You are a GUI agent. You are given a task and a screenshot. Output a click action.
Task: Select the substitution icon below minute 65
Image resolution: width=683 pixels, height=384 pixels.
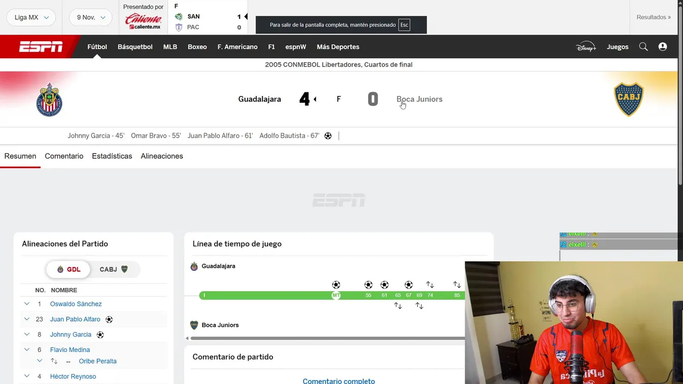(x=398, y=306)
